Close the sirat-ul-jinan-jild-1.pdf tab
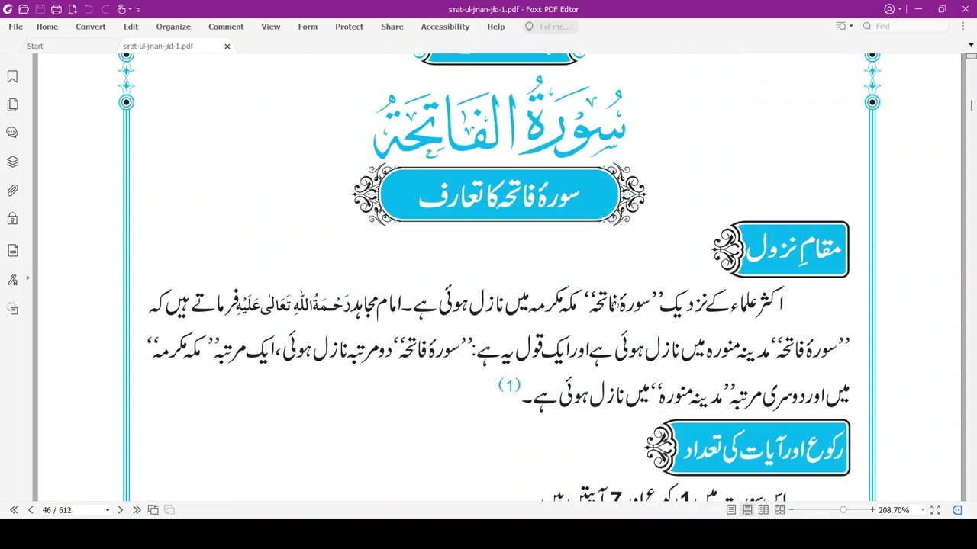Viewport: 977px width, 549px height. [227, 47]
